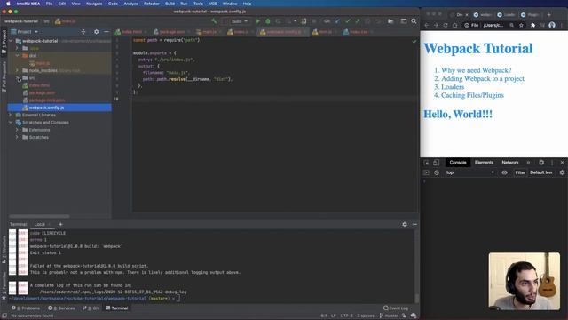Hide the Terminal panel with minus icon
This screenshot has width=568, height=320.
(x=414, y=225)
